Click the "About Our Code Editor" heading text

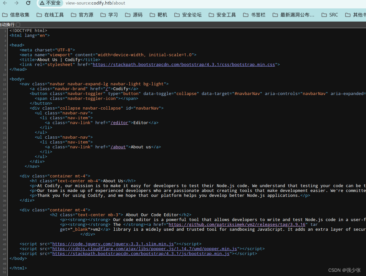[152, 215]
